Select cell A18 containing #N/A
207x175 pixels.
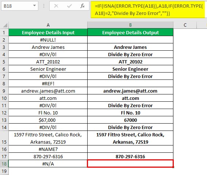pos(48,164)
